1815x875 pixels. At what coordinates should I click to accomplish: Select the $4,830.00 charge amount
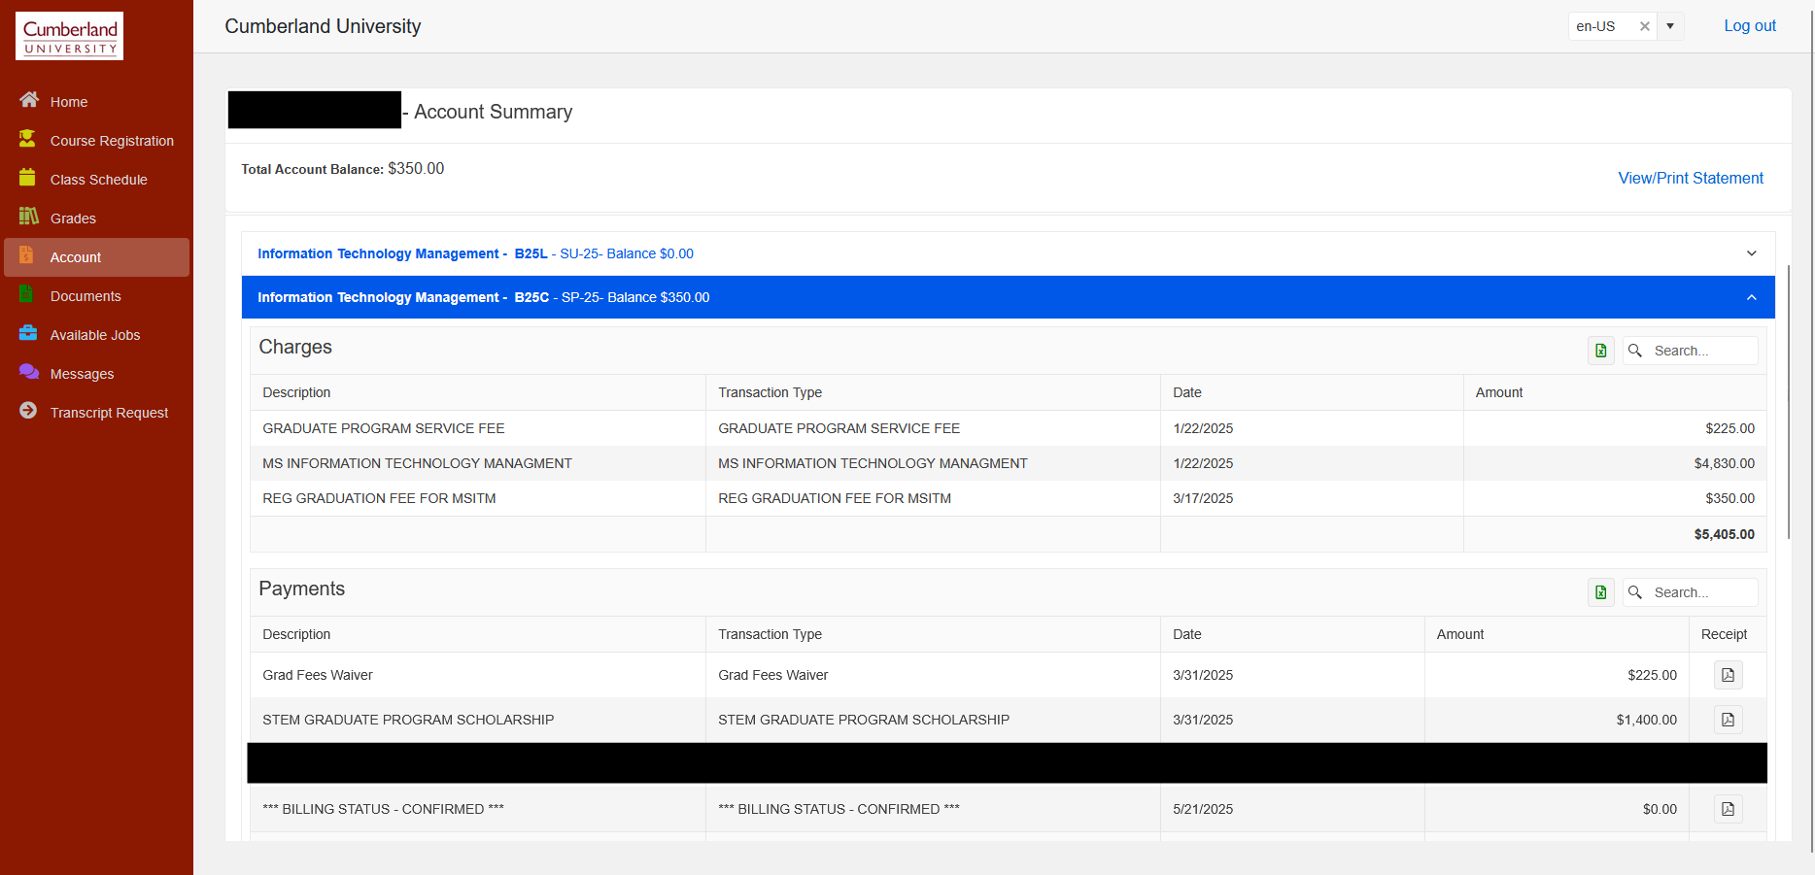[x=1725, y=463]
